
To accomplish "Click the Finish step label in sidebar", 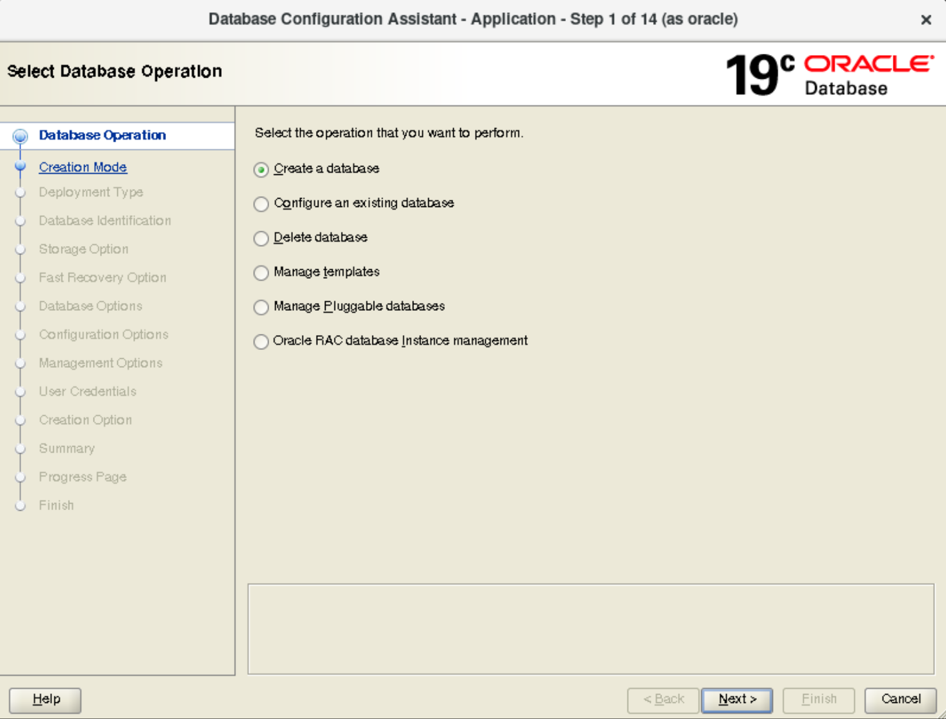I will pyautogui.click(x=56, y=506).
